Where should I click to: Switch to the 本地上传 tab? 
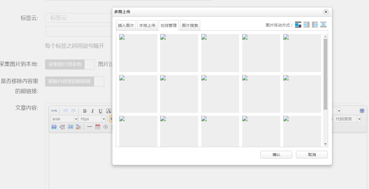pos(147,25)
